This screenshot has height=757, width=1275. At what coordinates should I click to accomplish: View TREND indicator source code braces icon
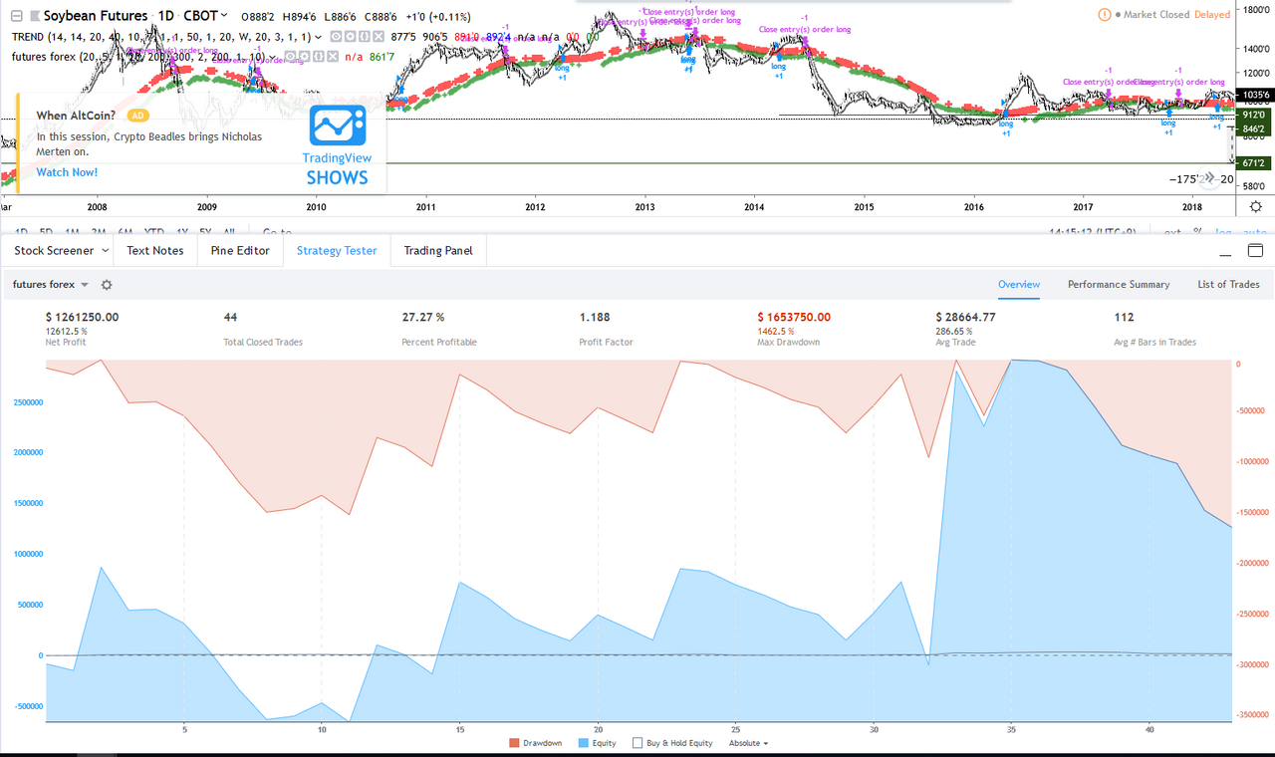click(366, 37)
